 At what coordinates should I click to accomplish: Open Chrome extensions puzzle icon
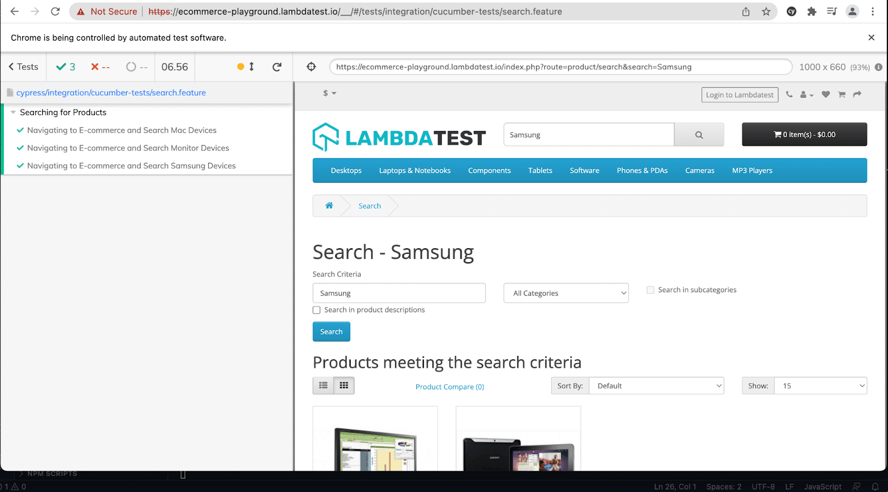tap(812, 12)
